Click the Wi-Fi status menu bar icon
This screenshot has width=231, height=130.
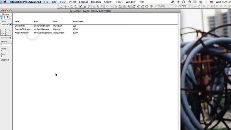click(x=178, y=2)
